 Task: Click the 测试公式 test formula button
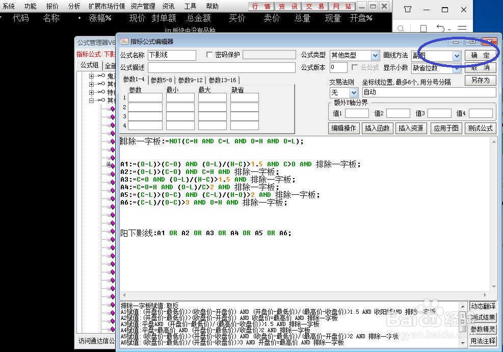pyautogui.click(x=480, y=128)
